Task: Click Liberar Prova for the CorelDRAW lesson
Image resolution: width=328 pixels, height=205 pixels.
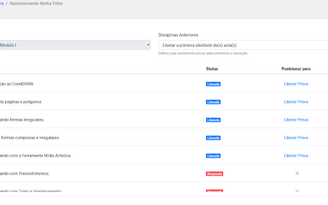Action: click(296, 84)
